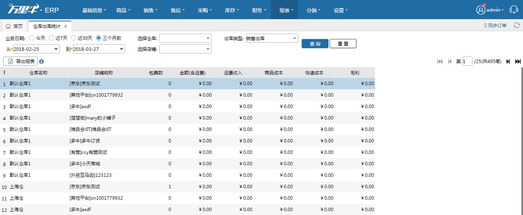Select row with [有赞]ccy有赞测试

click(187, 152)
